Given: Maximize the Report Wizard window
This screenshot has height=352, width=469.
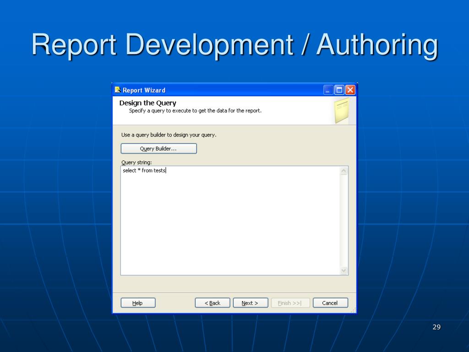Looking at the screenshot, I should click(x=339, y=90).
